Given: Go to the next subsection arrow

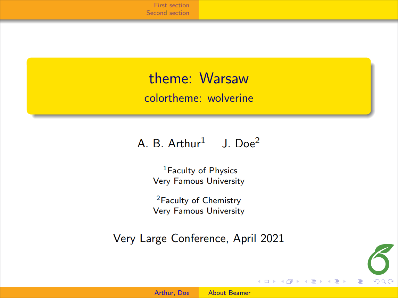Looking at the screenshot, I should [x=321, y=281].
